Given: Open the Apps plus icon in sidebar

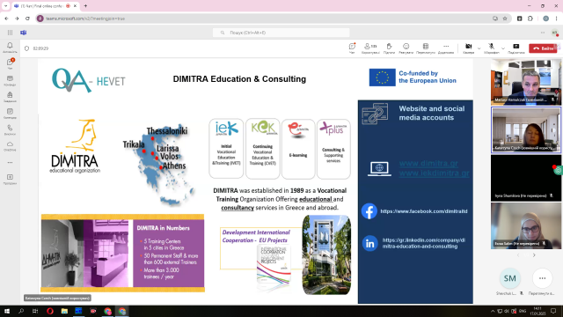Looking at the screenshot, I should pyautogui.click(x=10, y=179).
